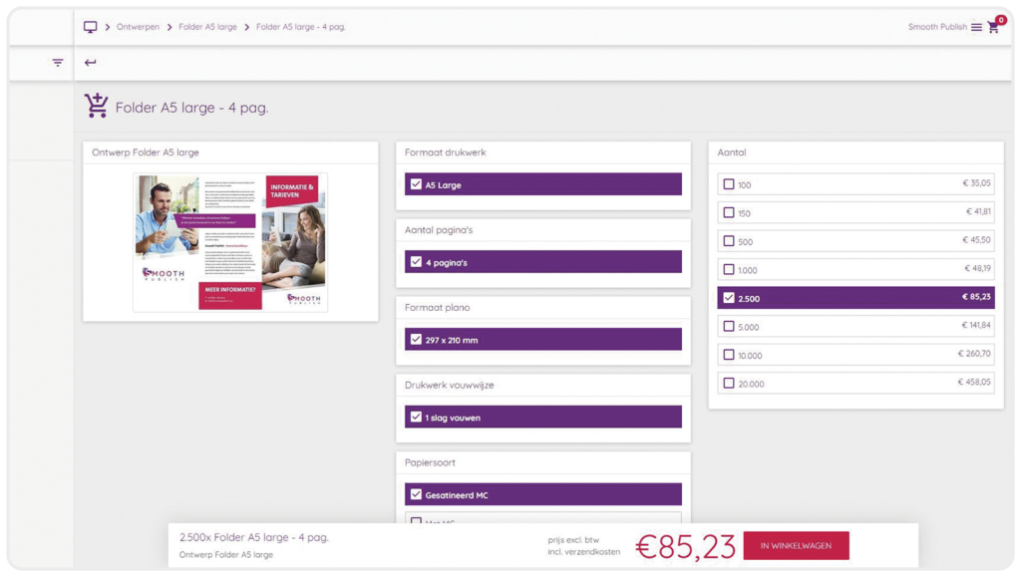Tick the 20.000 quantity checkbox
This screenshot has width=1021, height=577.
729,383
